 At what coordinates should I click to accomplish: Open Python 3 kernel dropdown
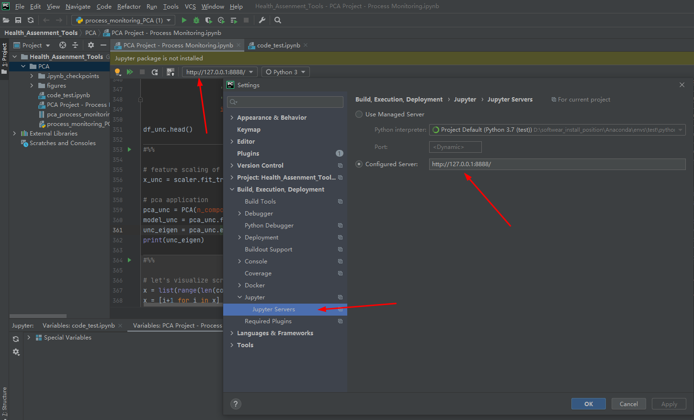pos(285,72)
